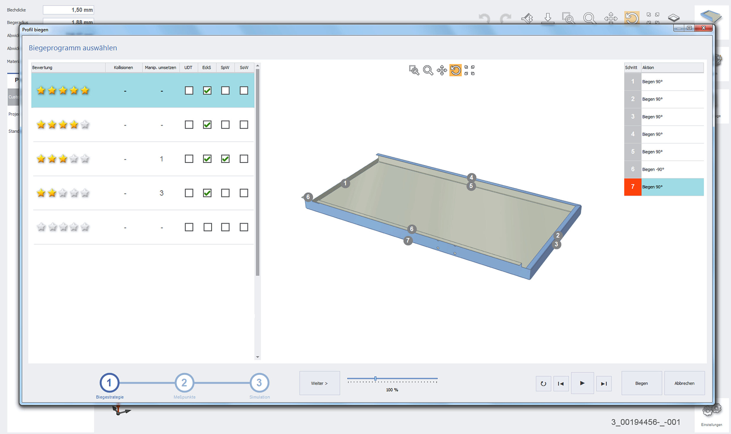
Task: Jump to the last bending step
Action: [x=604, y=383]
